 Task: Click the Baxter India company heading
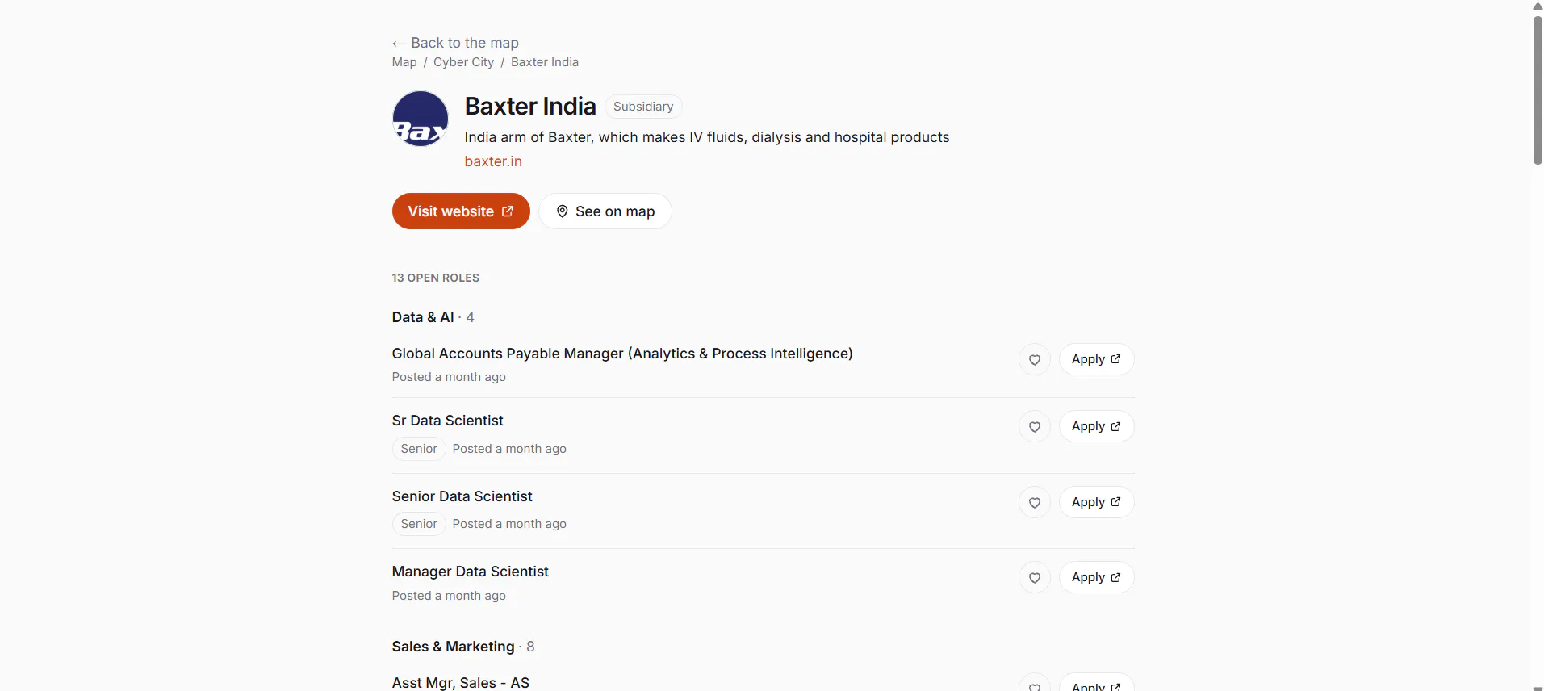530,107
